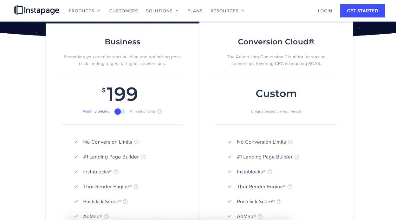The height and width of the screenshot is (220, 396).
Task: Click the Instapage logo
Action: click(36, 10)
